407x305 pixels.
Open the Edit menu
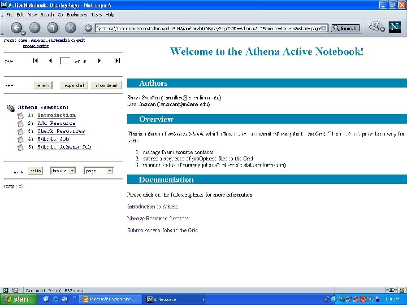tap(20, 15)
